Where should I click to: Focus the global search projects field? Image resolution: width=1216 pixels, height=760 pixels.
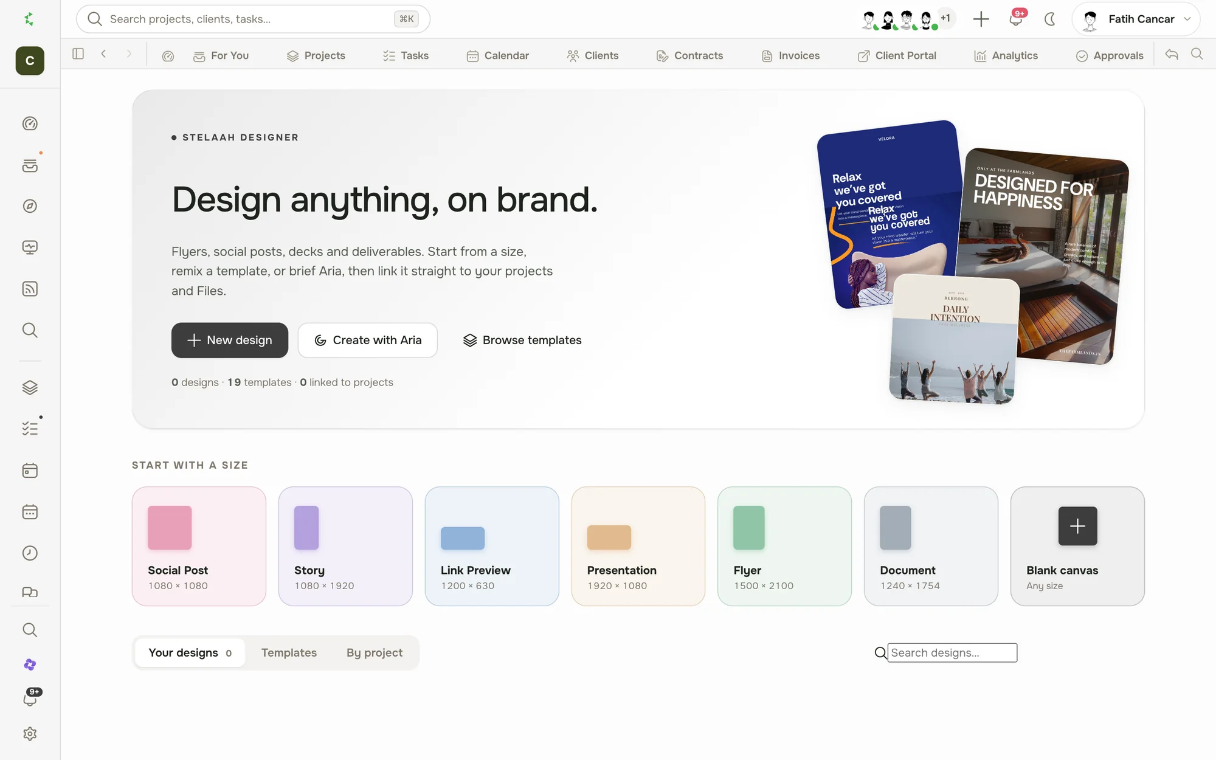253,19
